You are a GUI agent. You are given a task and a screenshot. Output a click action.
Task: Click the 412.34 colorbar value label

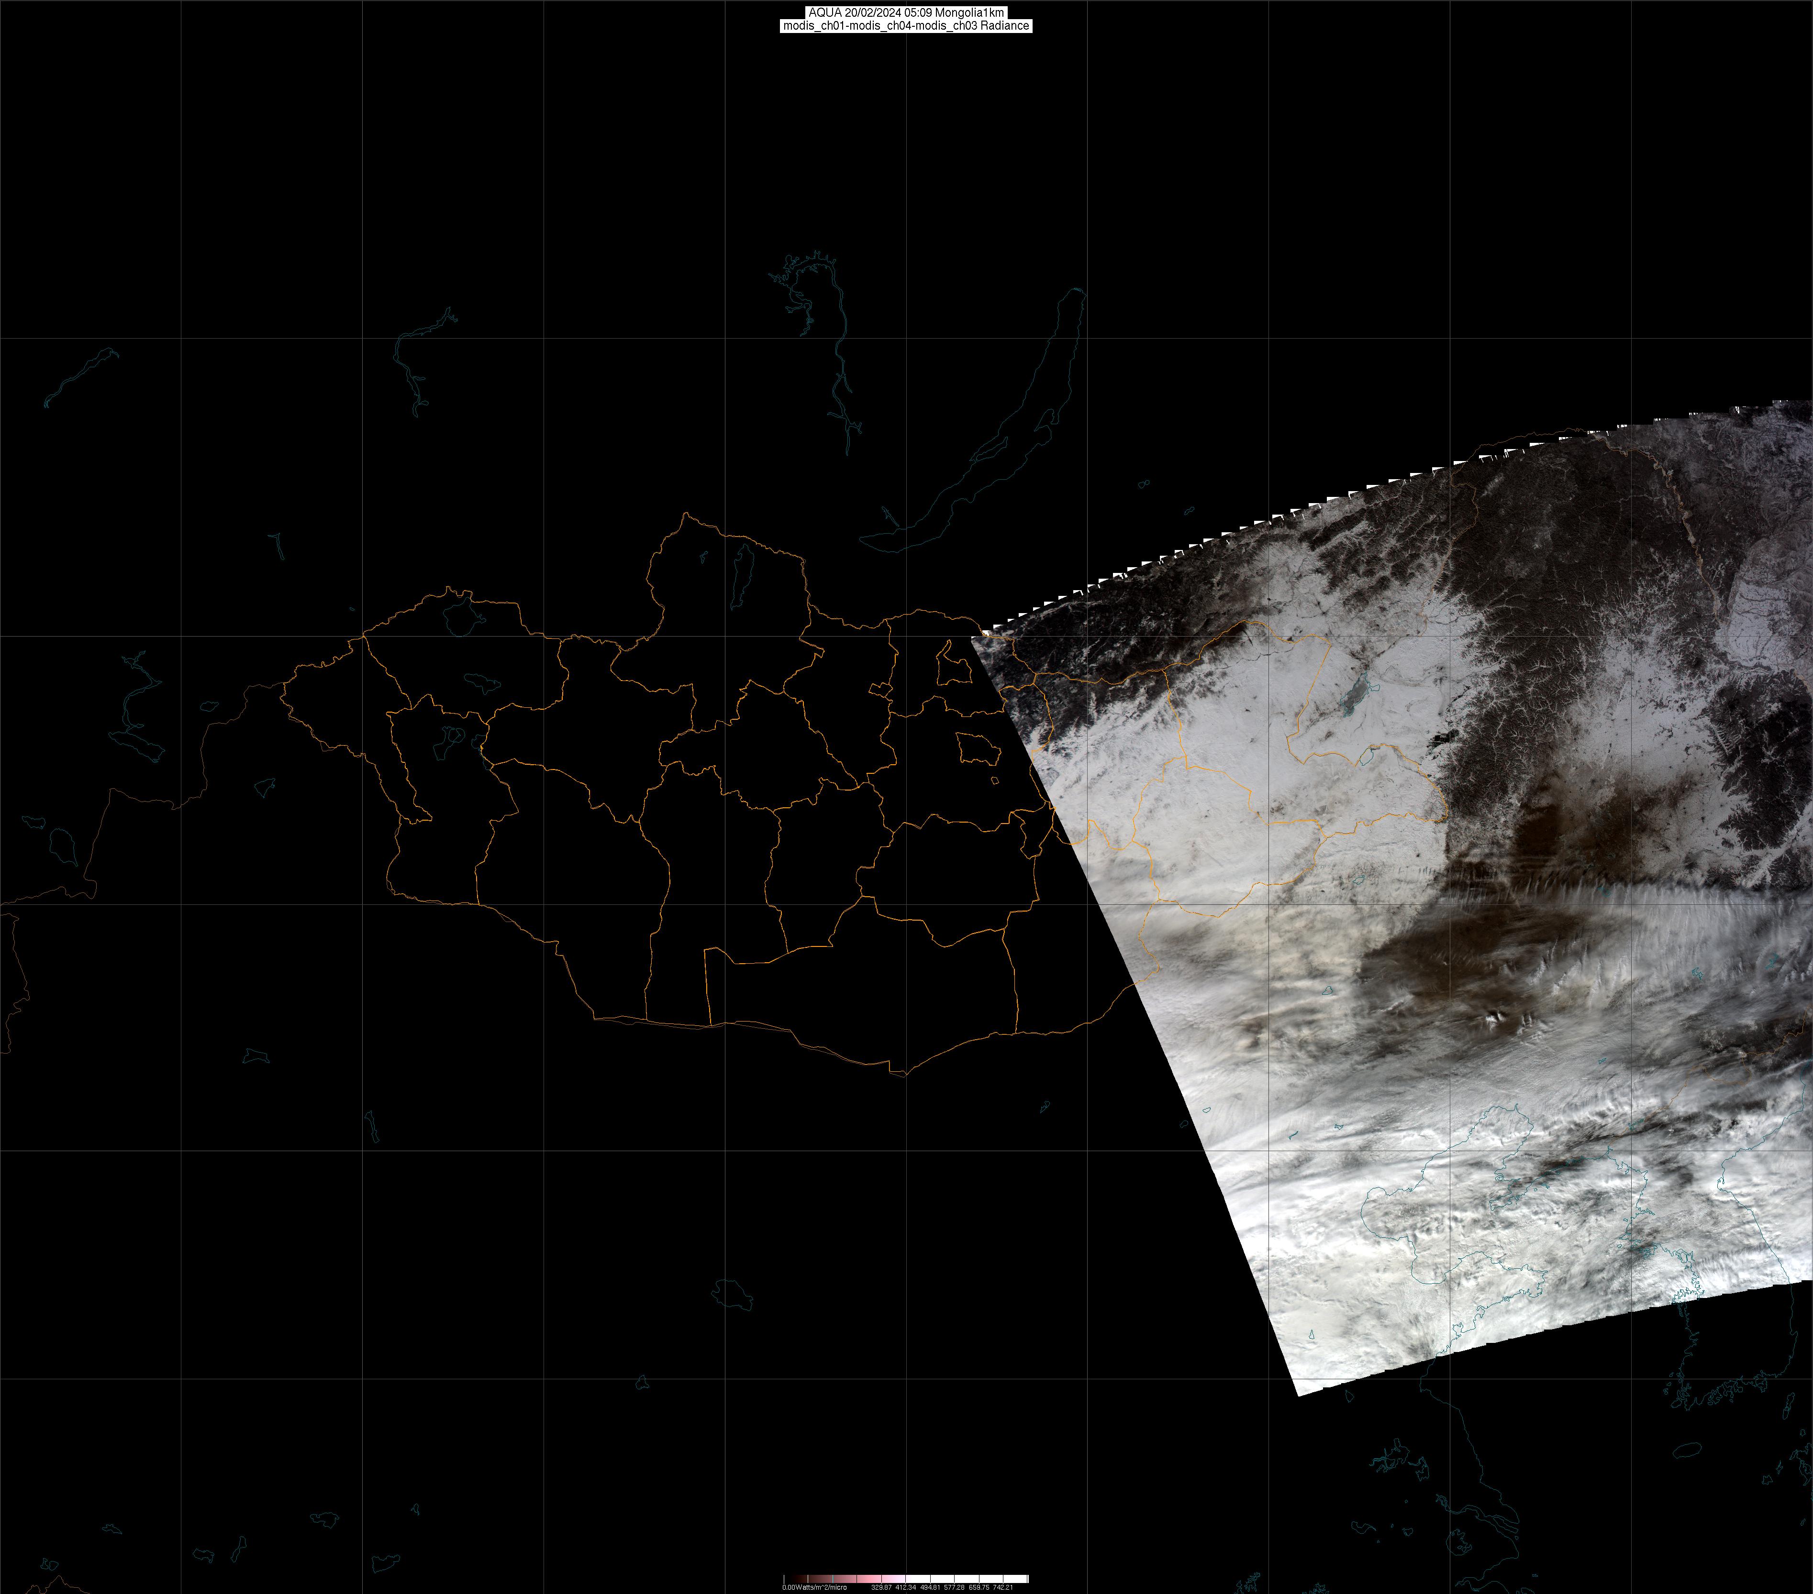[906, 1588]
